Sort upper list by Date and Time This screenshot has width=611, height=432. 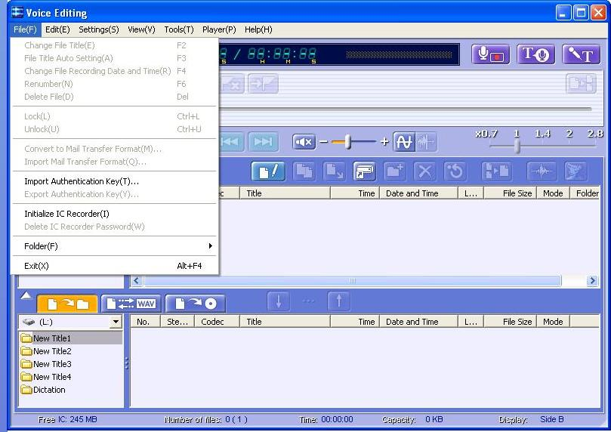tap(418, 193)
